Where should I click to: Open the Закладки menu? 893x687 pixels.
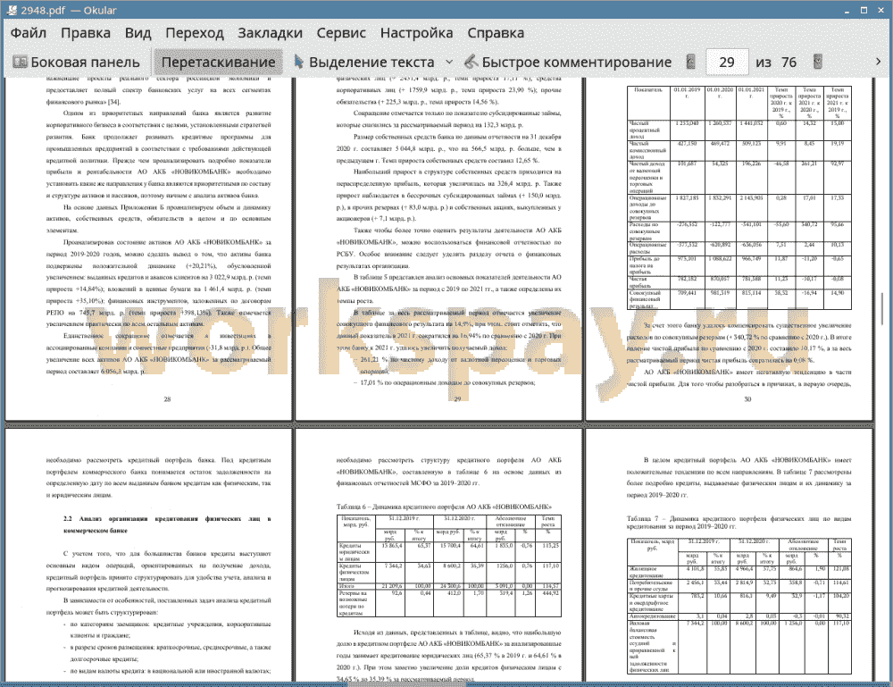pos(270,33)
